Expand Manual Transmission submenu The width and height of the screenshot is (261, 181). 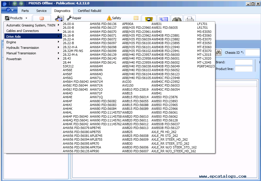pos(33,53)
